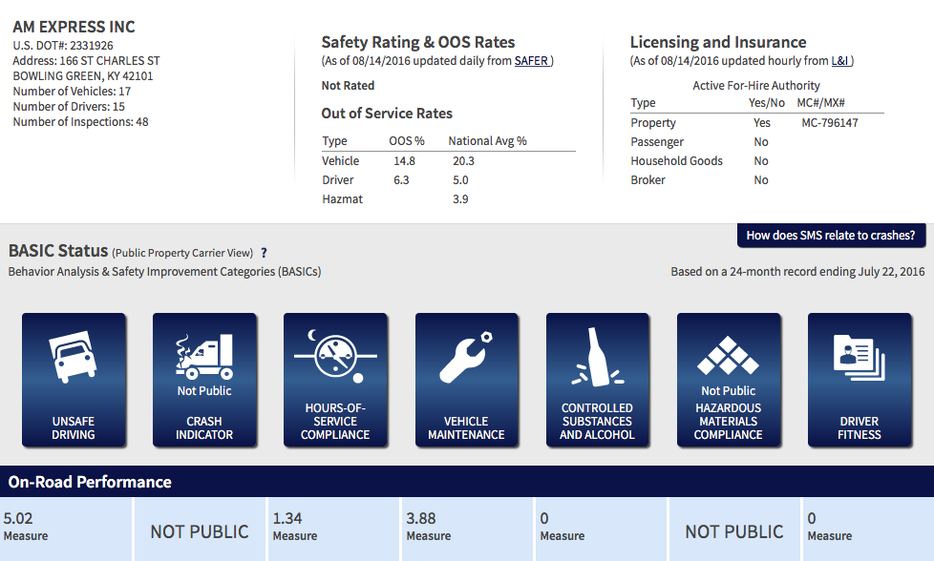Click the Unsafe Driving BASIC icon

click(x=74, y=380)
